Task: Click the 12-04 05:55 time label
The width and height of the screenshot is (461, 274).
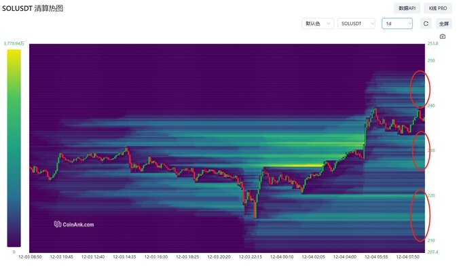Action: [376, 256]
